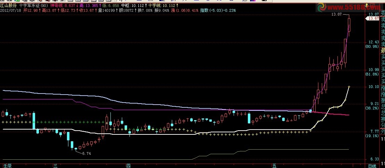Click the 13.87 highest price annotation on the chart

point(336,14)
